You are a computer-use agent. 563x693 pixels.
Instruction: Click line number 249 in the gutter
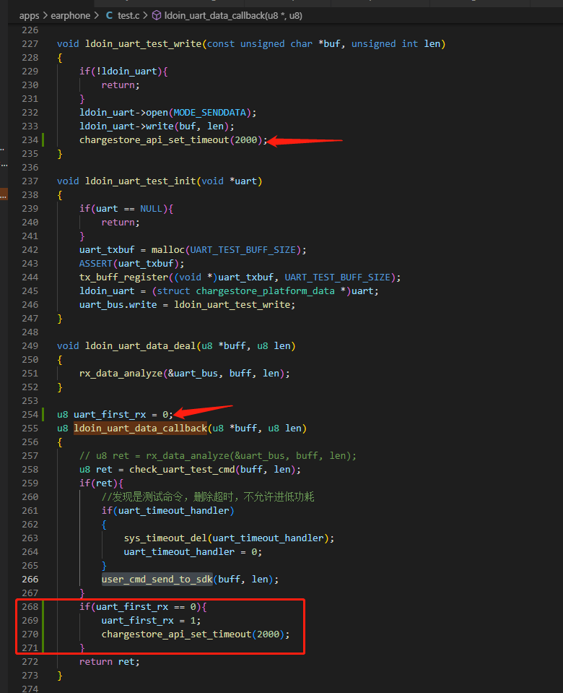[x=30, y=345]
